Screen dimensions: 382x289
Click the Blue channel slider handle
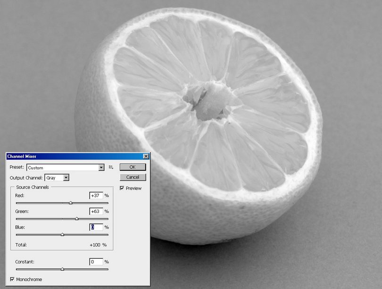62,234
